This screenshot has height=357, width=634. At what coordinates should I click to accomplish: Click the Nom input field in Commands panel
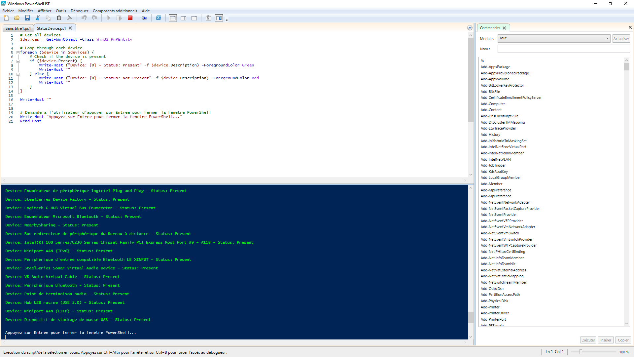coord(561,49)
